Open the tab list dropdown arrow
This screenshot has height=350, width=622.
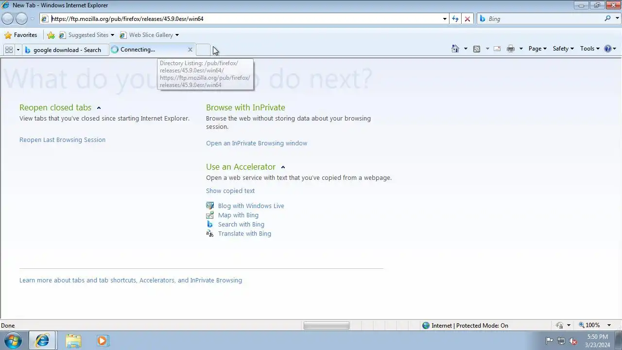tap(18, 50)
